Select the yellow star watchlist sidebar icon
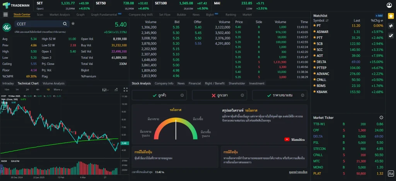Image resolution: width=396 pixels, height=181 pixels. [x=391, y=16]
